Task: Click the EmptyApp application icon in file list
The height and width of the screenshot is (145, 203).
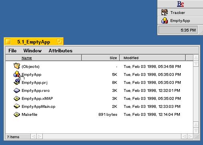Action: pyautogui.click(x=17, y=74)
